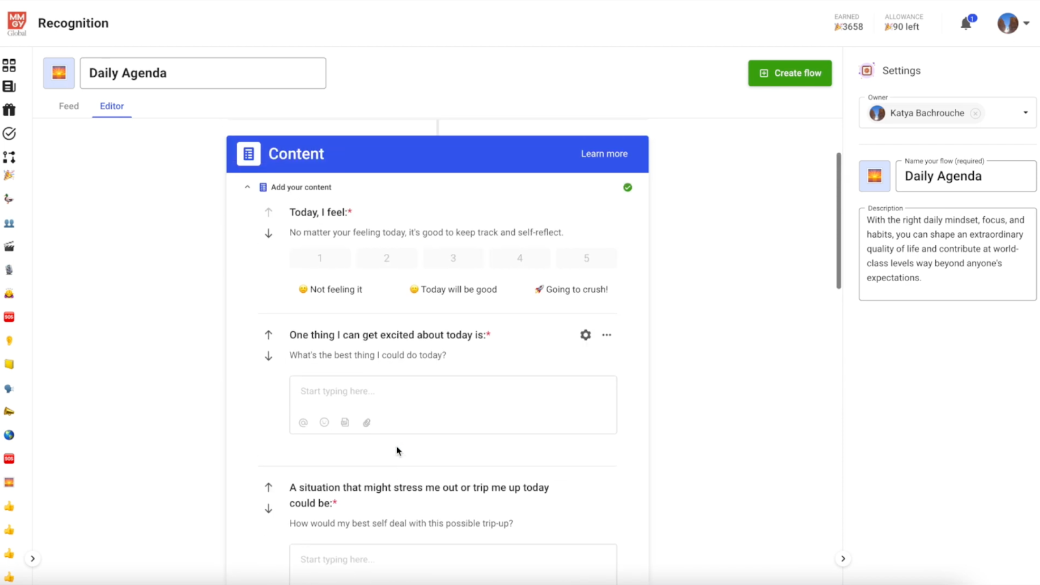Open the checkmark tasks icon in the sidebar
Viewport: 1040px width, 585px height.
pos(9,133)
